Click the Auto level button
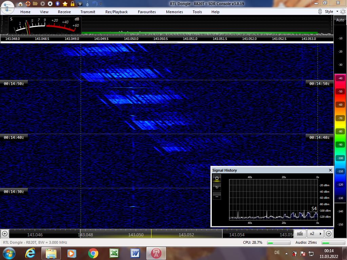This screenshot has width=347, height=260. click(x=340, y=20)
